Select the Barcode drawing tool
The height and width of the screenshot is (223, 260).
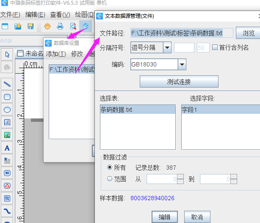click(x=7, y=173)
